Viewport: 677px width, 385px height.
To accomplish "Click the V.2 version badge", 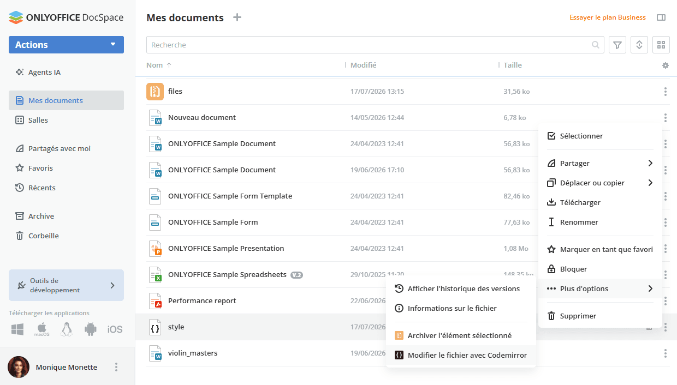I will (x=296, y=275).
